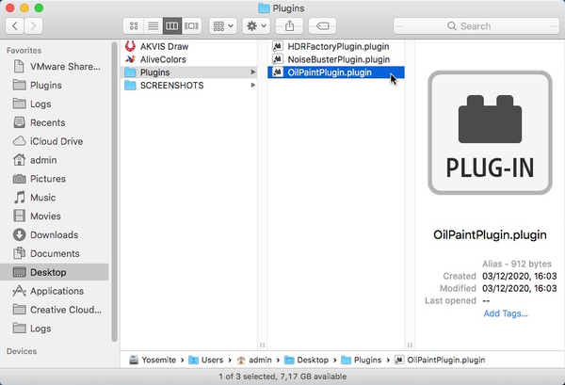The image size is (565, 385).
Task: Switch to gallery view
Action: click(x=191, y=26)
